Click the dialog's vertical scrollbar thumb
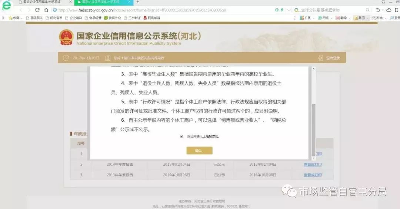The height and width of the screenshot is (209, 400). (x=314, y=130)
